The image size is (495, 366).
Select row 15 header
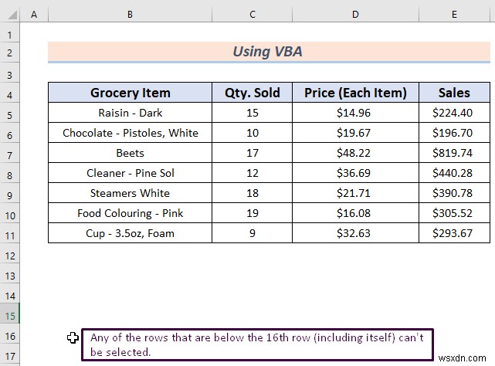point(10,316)
